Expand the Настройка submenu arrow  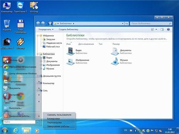pos(39,95)
